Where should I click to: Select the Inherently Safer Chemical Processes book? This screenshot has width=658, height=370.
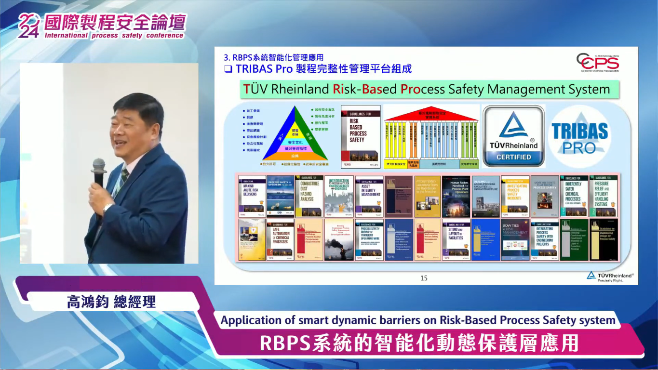(574, 197)
